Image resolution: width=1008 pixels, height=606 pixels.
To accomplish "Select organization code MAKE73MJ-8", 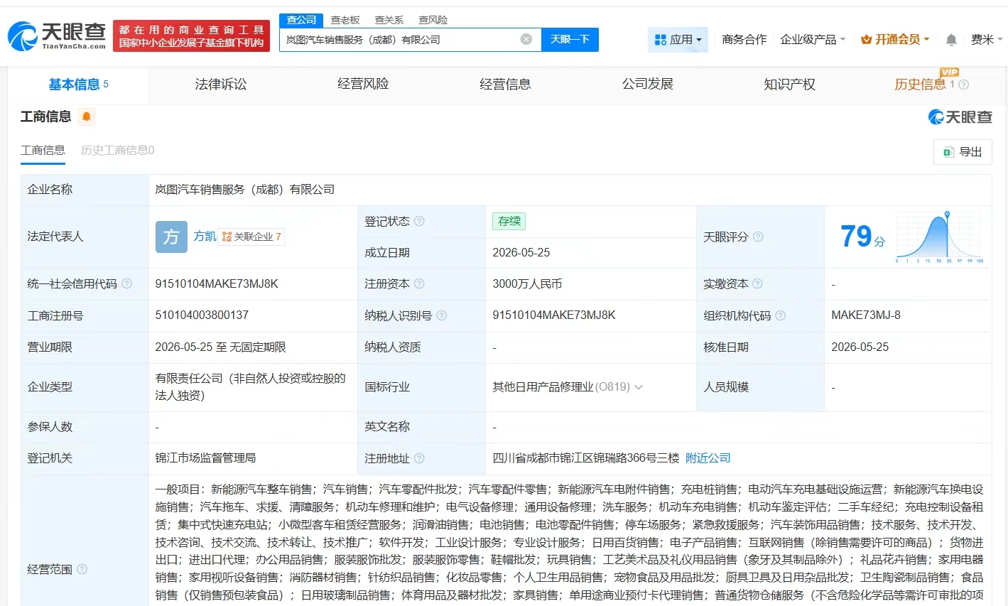I will 866,315.
